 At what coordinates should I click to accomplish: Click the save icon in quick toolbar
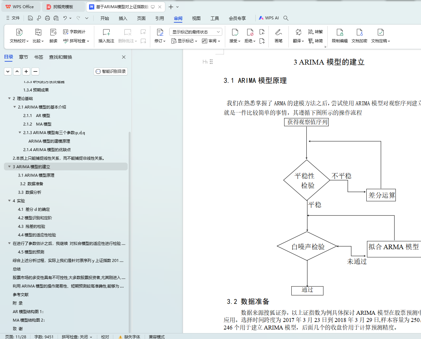point(30,18)
